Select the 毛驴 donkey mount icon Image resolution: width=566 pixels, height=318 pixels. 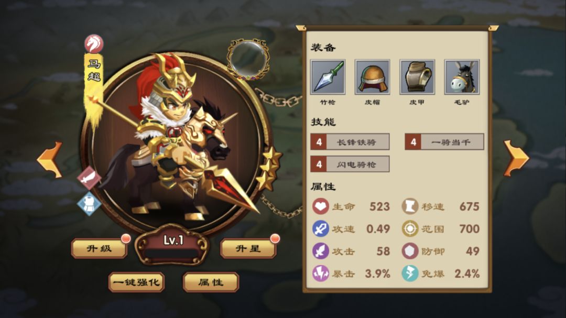462,77
